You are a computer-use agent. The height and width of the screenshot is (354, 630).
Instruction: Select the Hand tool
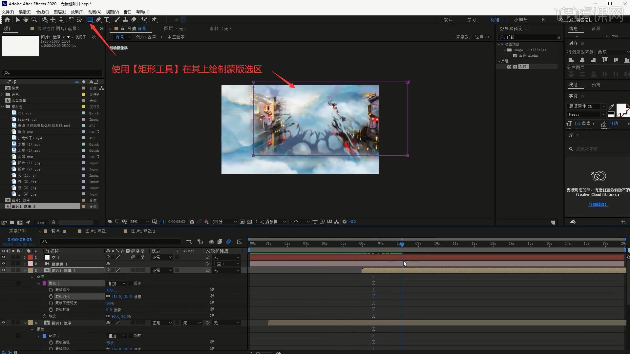click(26, 20)
